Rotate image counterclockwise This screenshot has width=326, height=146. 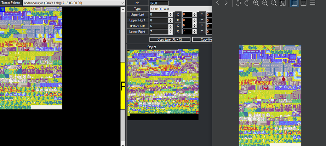(238, 3)
